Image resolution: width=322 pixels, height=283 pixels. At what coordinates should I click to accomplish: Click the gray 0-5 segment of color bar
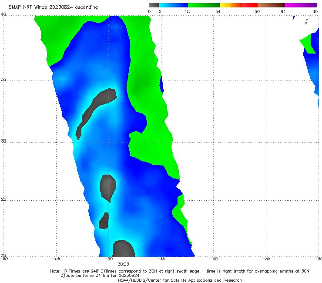pyautogui.click(x=154, y=5)
